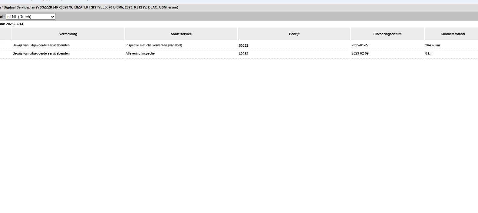Click company code 80232 in first row
The image size is (478, 213).
(x=243, y=45)
